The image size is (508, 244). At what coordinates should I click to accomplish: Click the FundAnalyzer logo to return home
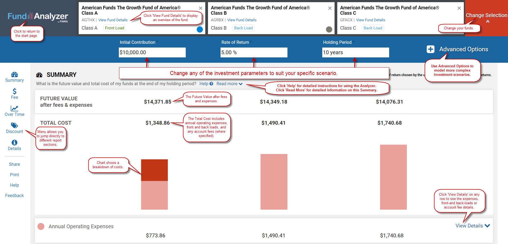click(38, 17)
